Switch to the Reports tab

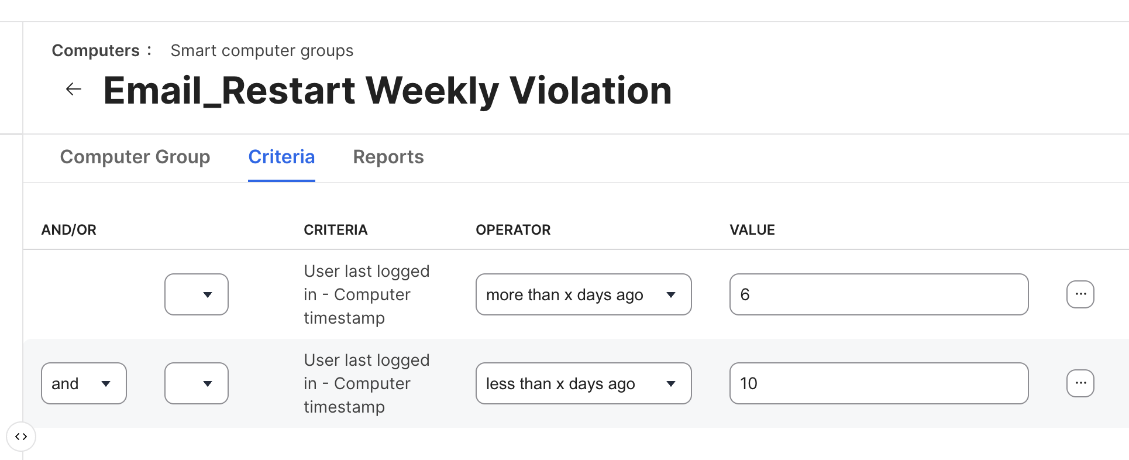(x=388, y=157)
